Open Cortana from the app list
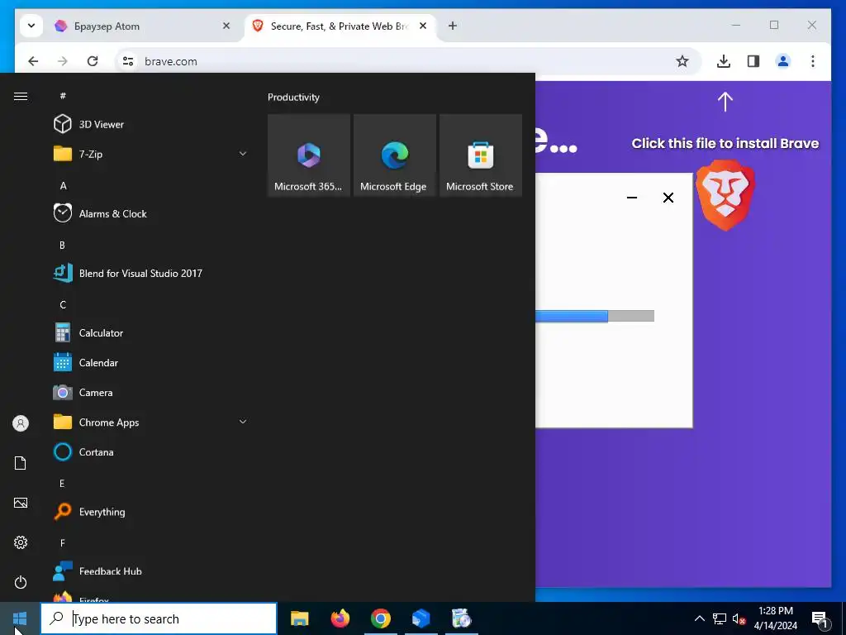The width and height of the screenshot is (846, 635). tap(151, 451)
